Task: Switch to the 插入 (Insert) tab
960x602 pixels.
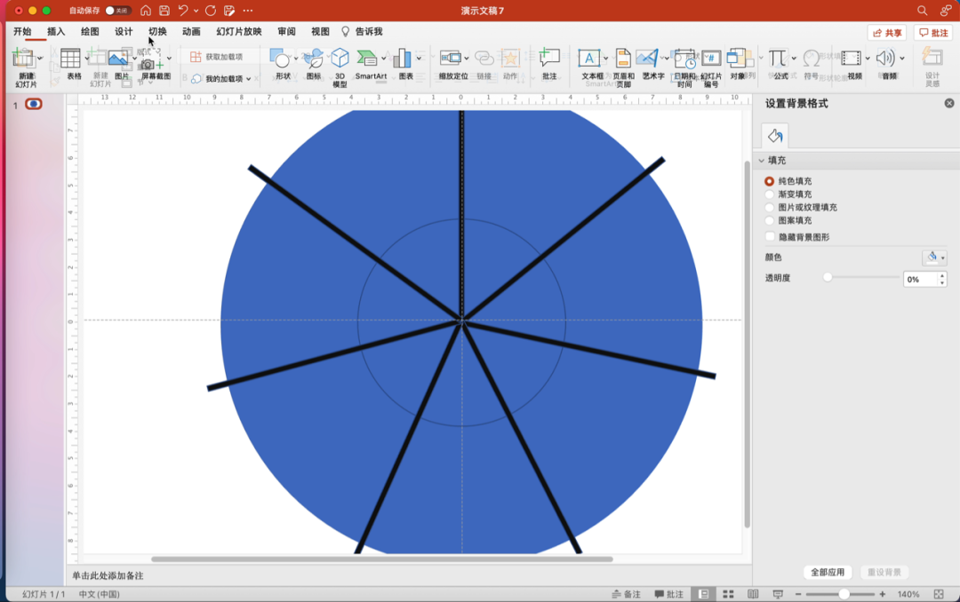Action: [56, 32]
